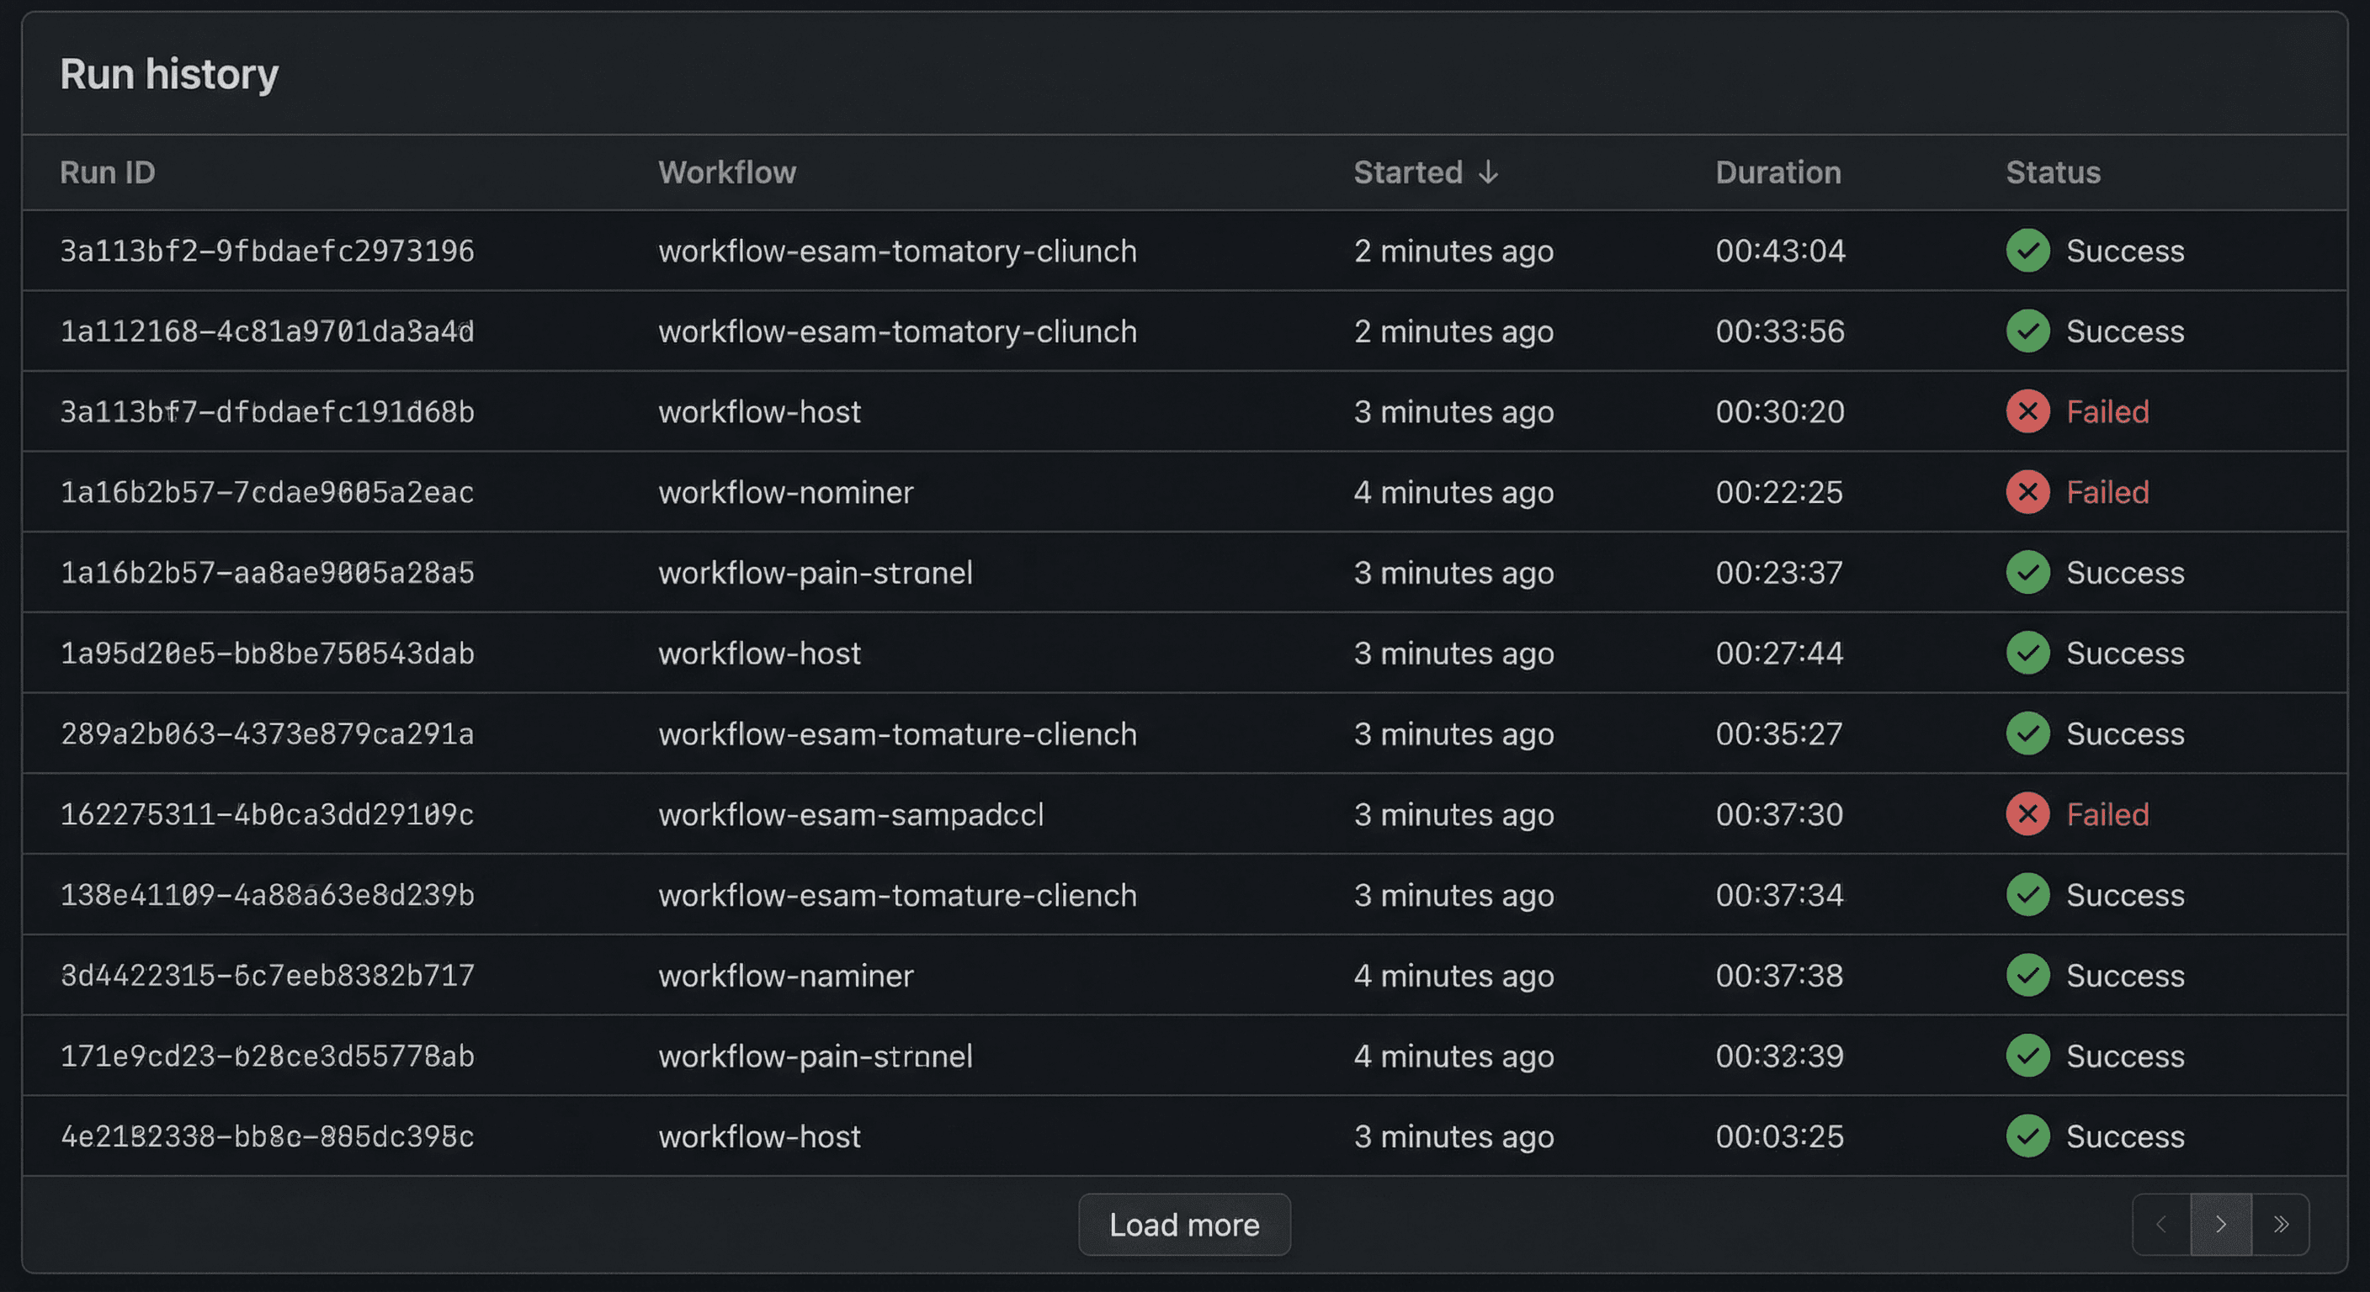2370x1292 pixels.
Task: Click the Run history title
Action: click(169, 73)
